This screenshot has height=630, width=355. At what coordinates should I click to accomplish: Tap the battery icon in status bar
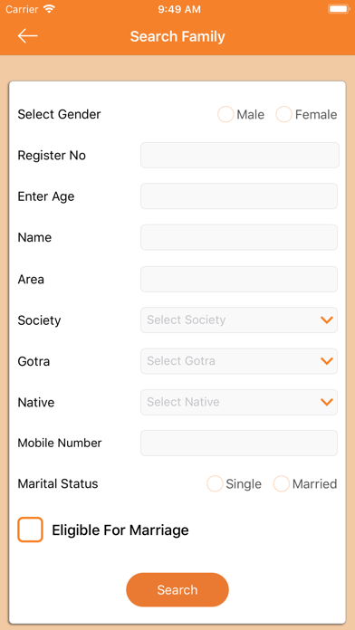click(338, 9)
